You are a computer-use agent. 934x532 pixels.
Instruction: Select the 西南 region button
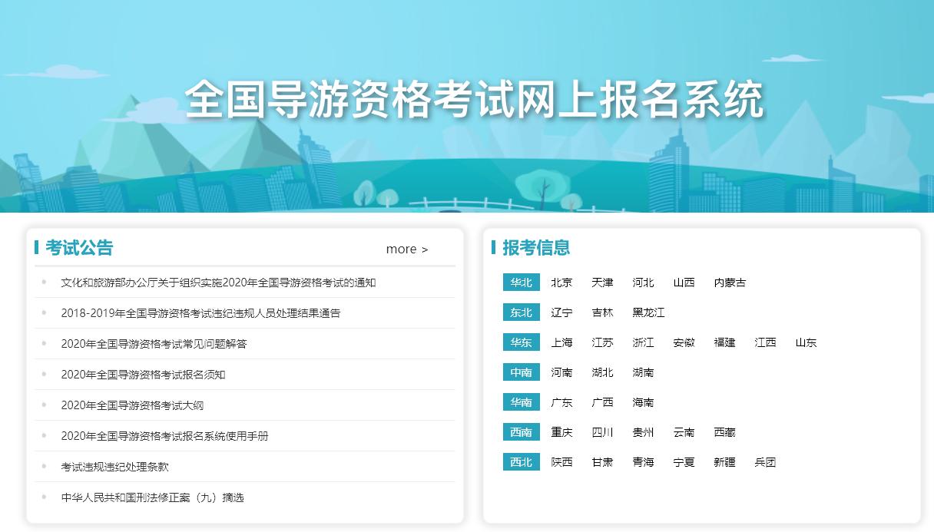pos(521,432)
